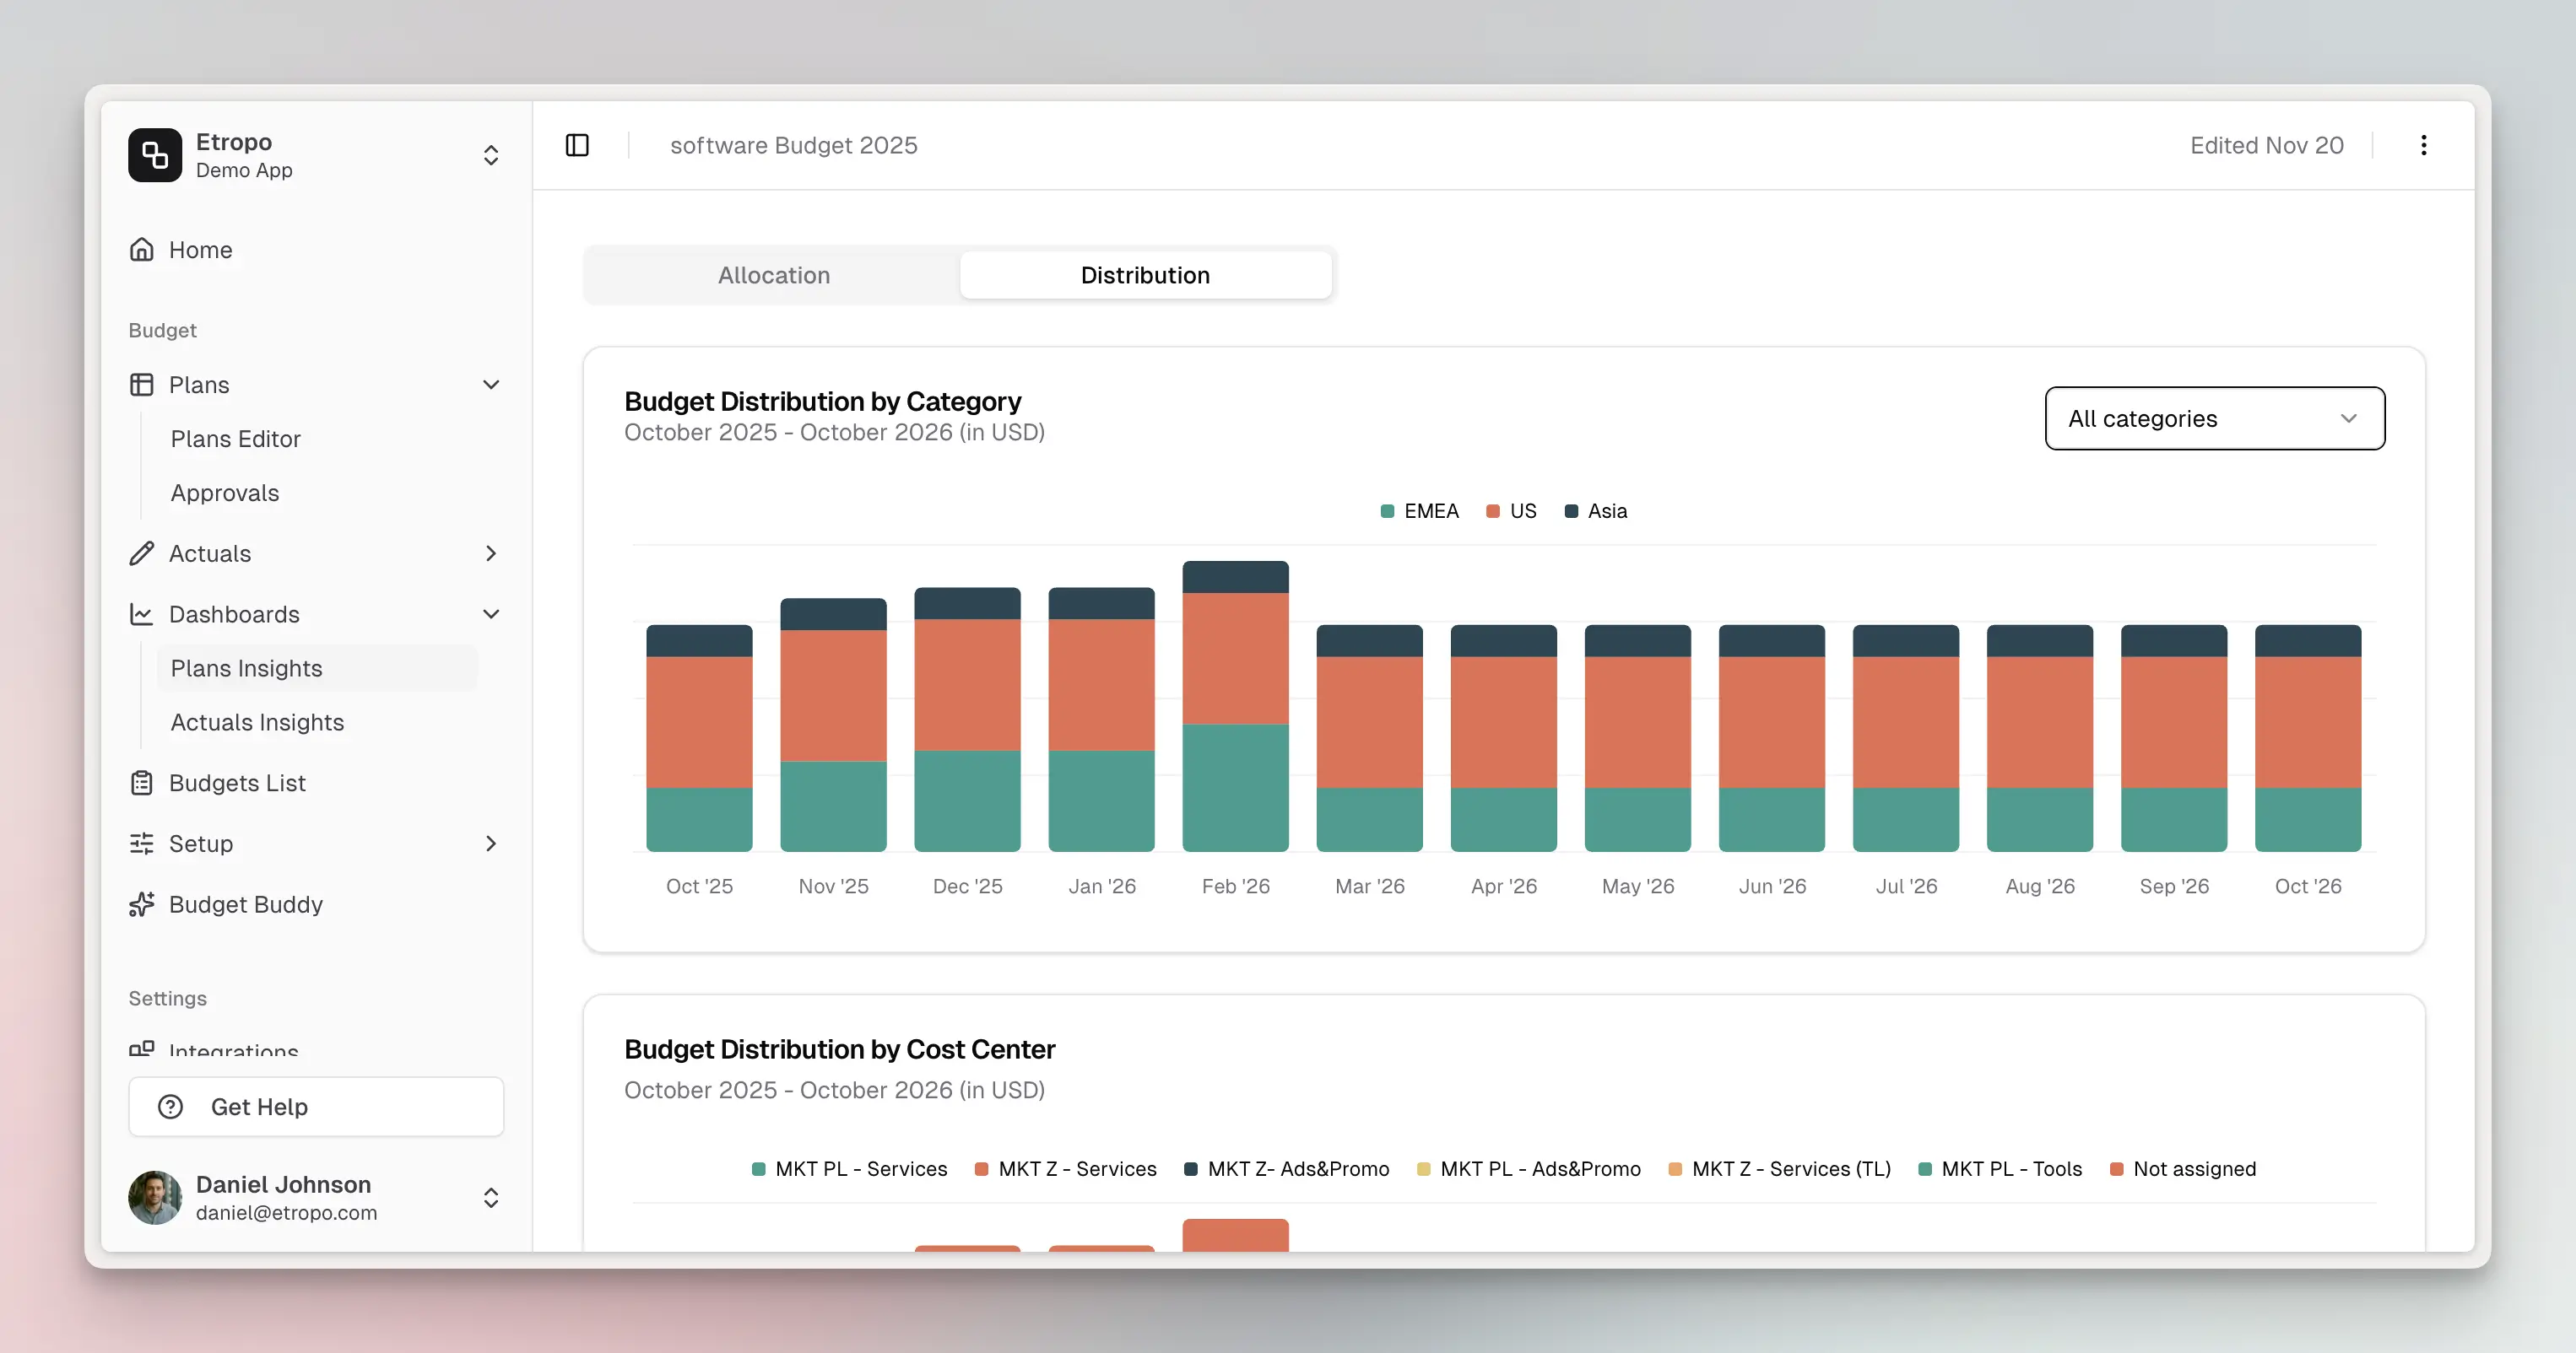Toggle the sidebar panel icon
This screenshot has height=1353, width=2576.
577,145
